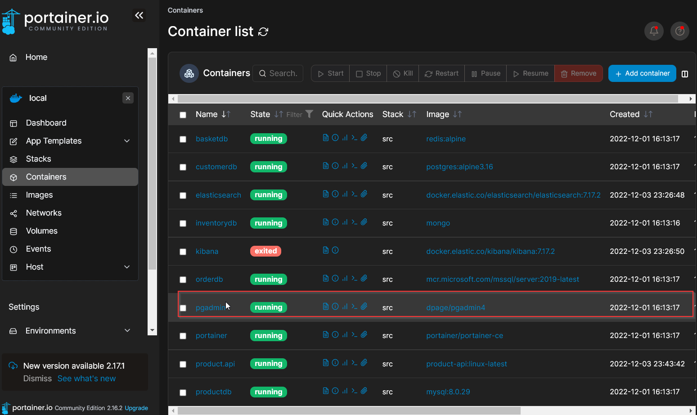This screenshot has width=697, height=415.
Task: Open stats icon for product.api
Action: point(345,363)
